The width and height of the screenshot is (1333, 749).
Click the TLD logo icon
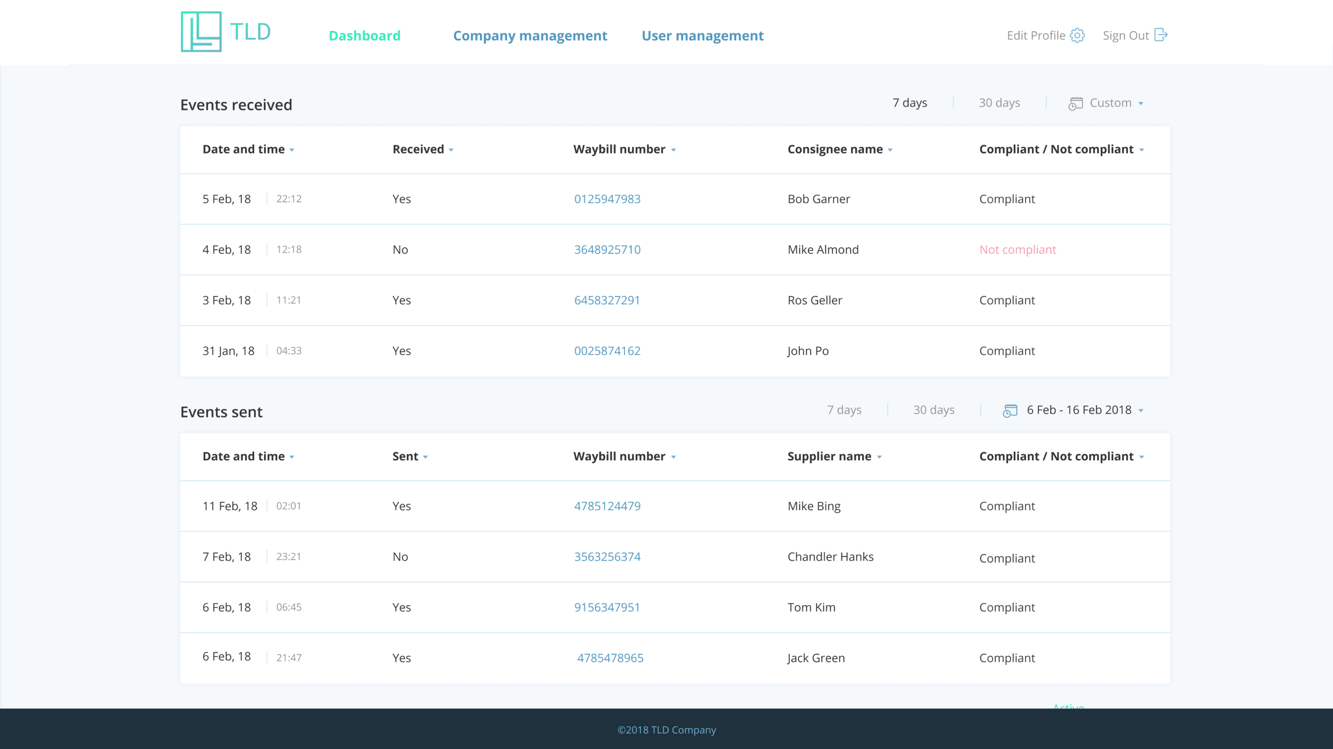(201, 32)
